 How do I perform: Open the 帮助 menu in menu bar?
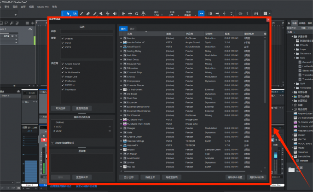pos(54,7)
